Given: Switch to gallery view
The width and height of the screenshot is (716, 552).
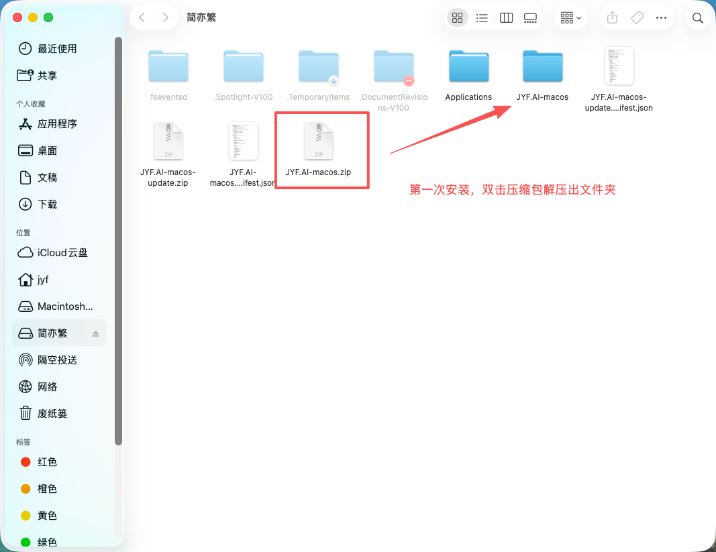Looking at the screenshot, I should pos(530,18).
